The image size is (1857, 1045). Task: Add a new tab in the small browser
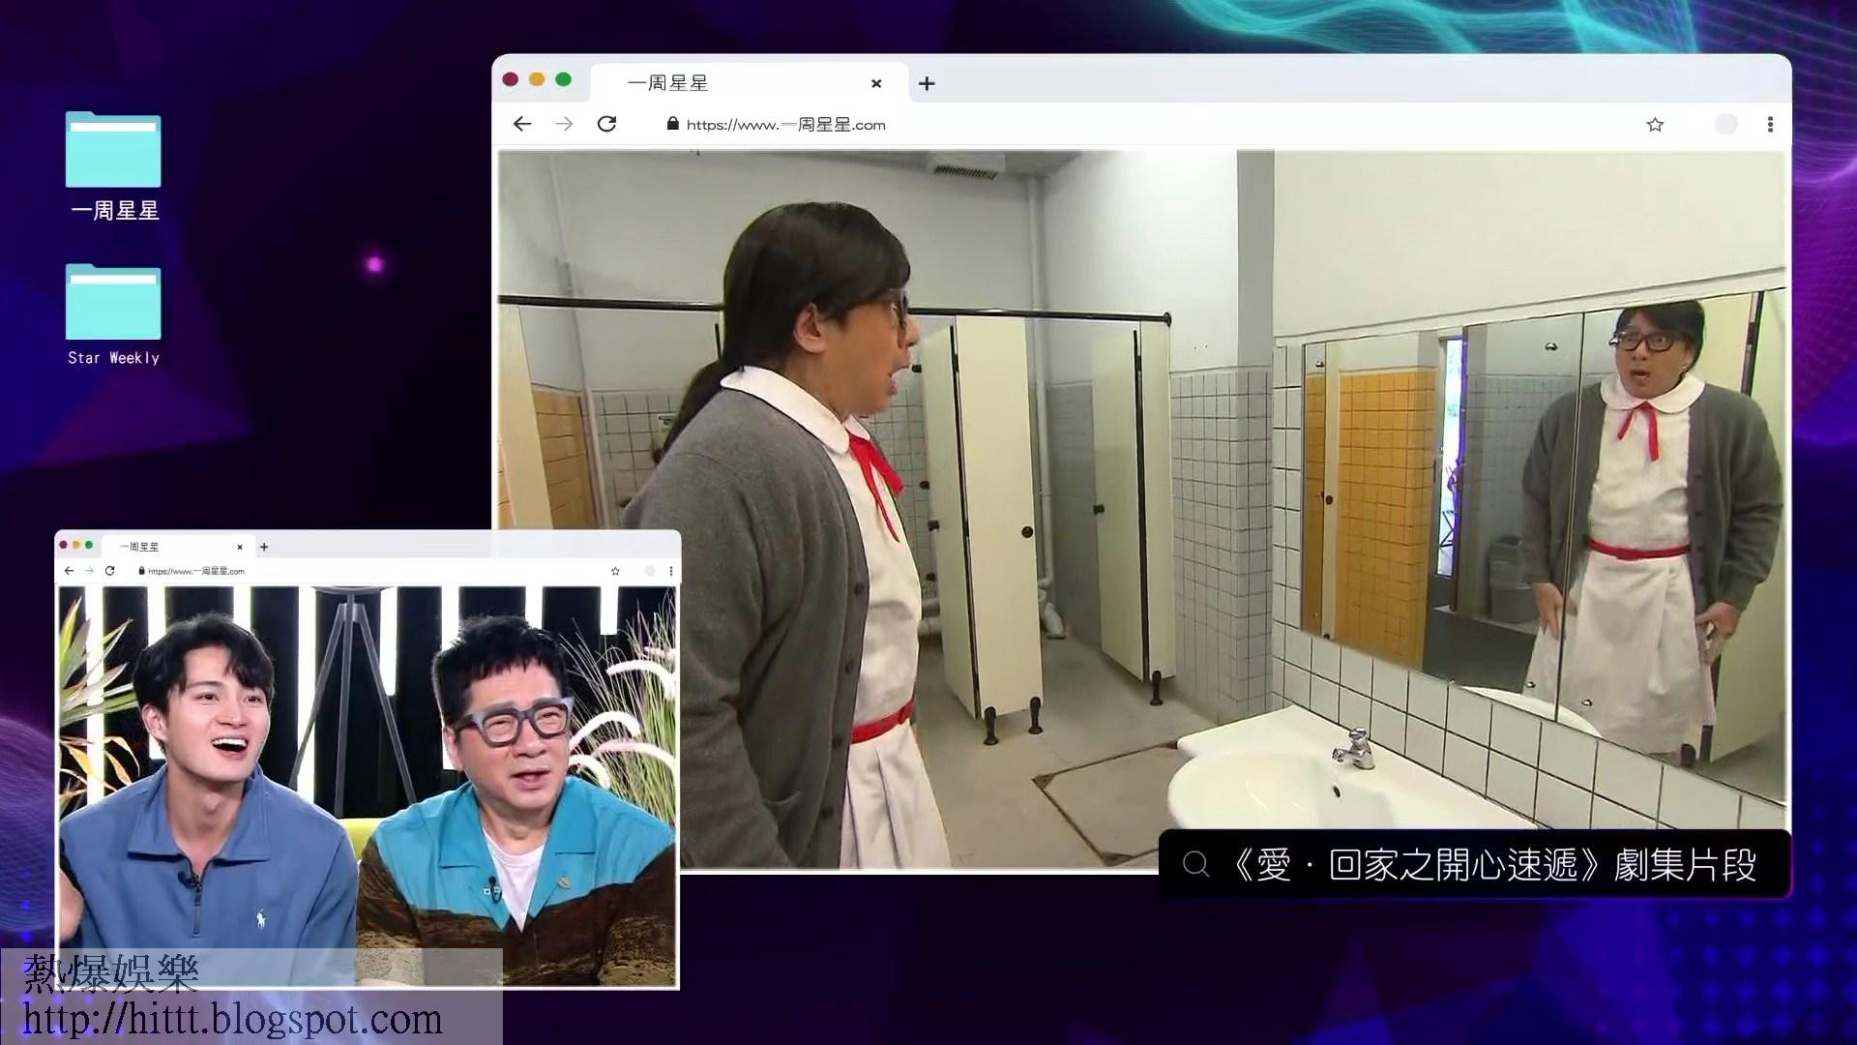coord(264,547)
